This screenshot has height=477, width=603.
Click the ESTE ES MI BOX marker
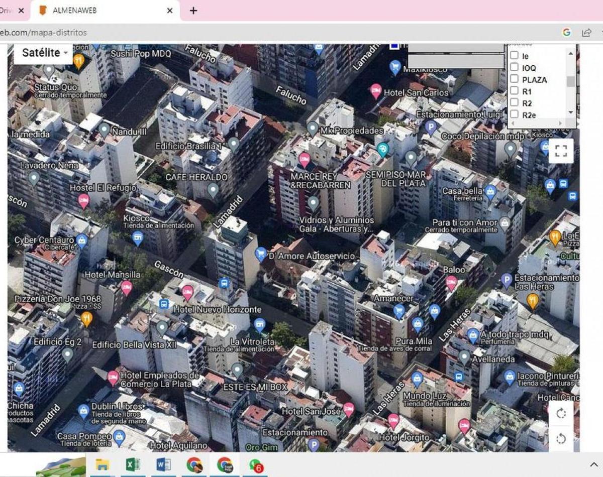pyautogui.click(x=237, y=371)
